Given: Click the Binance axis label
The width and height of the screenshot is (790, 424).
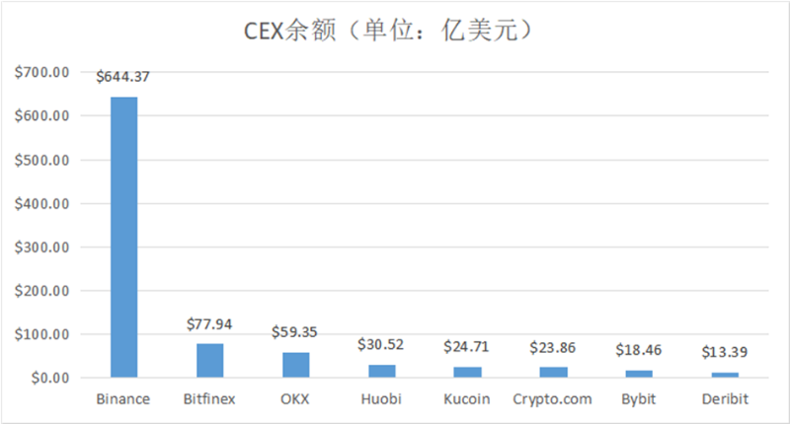Looking at the screenshot, I should 122,398.
